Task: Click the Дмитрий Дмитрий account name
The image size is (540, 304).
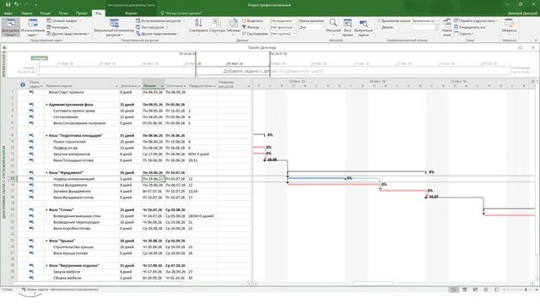Action: (x=522, y=14)
